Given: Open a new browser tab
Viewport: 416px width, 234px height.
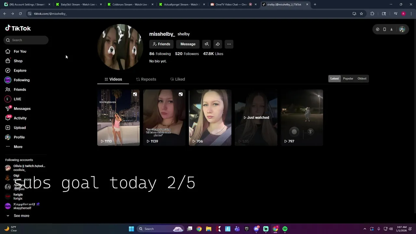Looking at the screenshot, I should pos(315,5).
